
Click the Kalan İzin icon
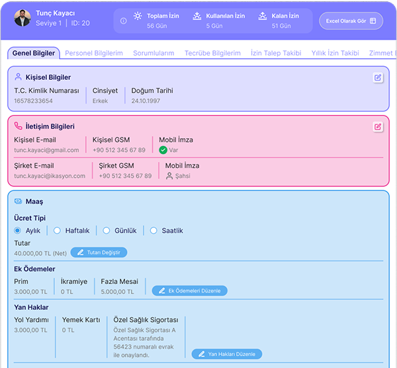(x=263, y=16)
